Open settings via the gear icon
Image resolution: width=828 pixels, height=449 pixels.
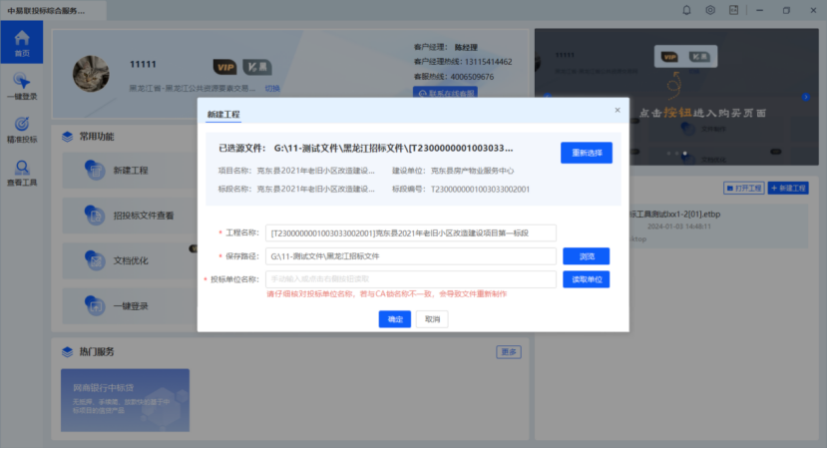pyautogui.click(x=710, y=10)
